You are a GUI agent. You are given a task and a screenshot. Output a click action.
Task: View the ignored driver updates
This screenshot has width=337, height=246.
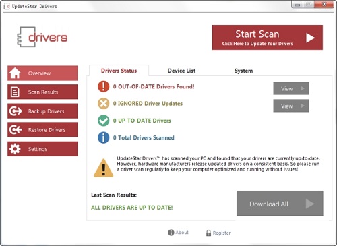point(291,106)
